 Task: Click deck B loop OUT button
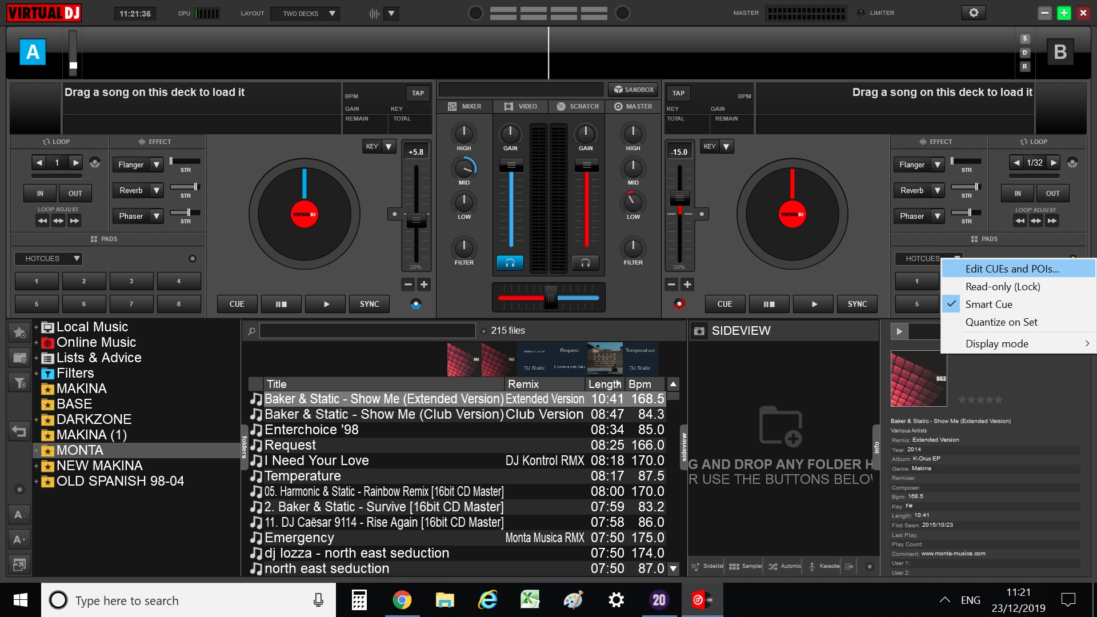click(1052, 193)
